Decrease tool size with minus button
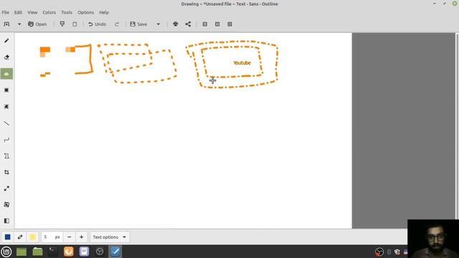This screenshot has height=258, width=459. [x=70, y=237]
